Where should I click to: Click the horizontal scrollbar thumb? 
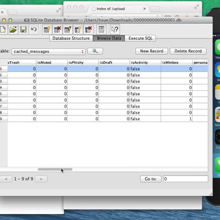(x=55, y=169)
